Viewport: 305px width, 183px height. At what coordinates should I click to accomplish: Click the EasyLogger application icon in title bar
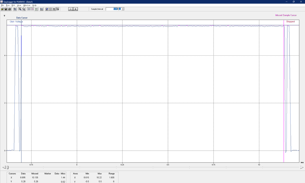(x=2, y=2)
